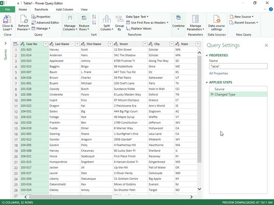Click the horizontal scrollbar thumb
The width and height of the screenshot is (274, 205).
point(71,197)
